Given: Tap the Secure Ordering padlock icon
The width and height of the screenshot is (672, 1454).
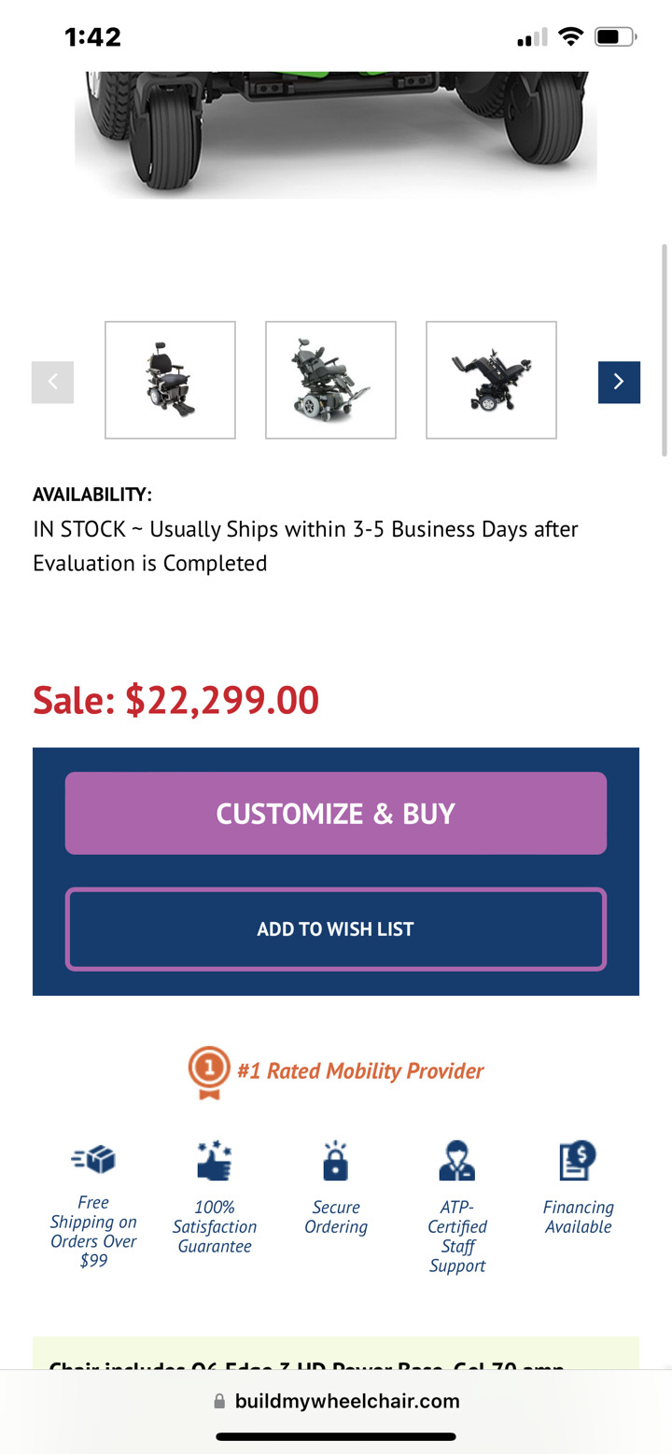Looking at the screenshot, I should click(x=335, y=1161).
